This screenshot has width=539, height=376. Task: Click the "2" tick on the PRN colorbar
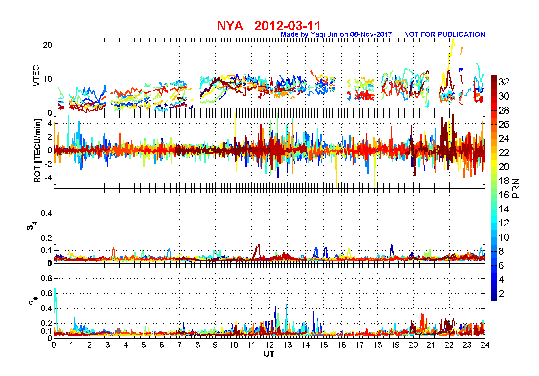(x=501, y=294)
